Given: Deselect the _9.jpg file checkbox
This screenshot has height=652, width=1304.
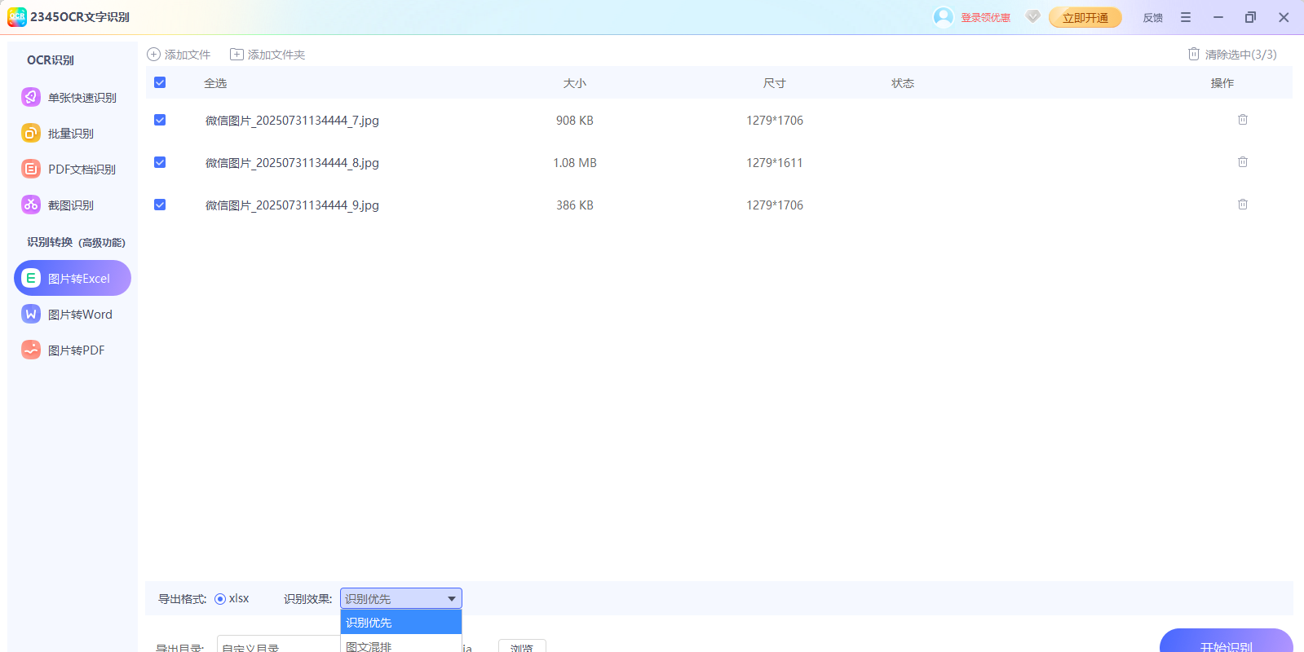Looking at the screenshot, I should (160, 205).
